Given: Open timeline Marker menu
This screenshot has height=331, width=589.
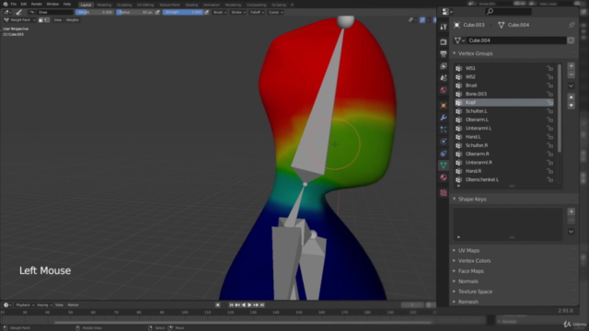Looking at the screenshot, I should coord(74,305).
